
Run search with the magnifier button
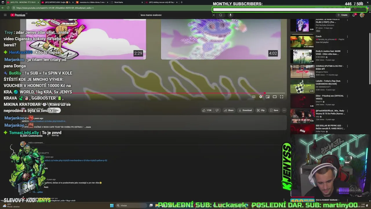(x=221, y=15)
